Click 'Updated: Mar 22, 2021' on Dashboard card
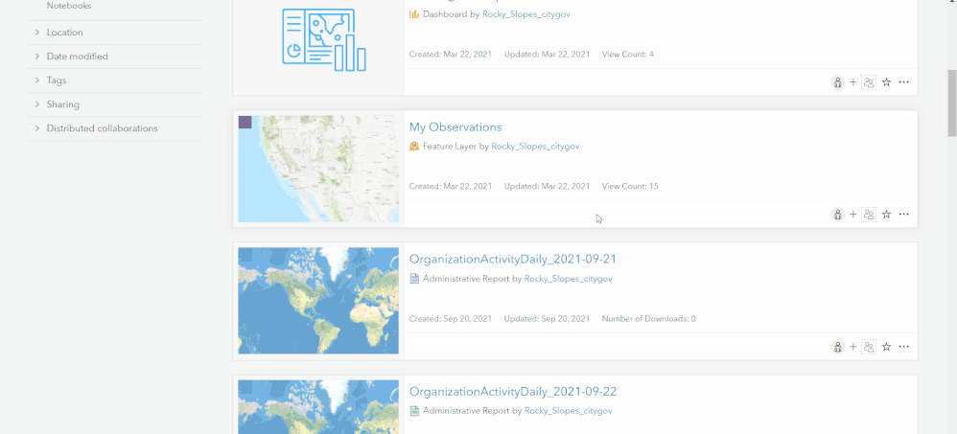Image resolution: width=957 pixels, height=434 pixels. [547, 54]
